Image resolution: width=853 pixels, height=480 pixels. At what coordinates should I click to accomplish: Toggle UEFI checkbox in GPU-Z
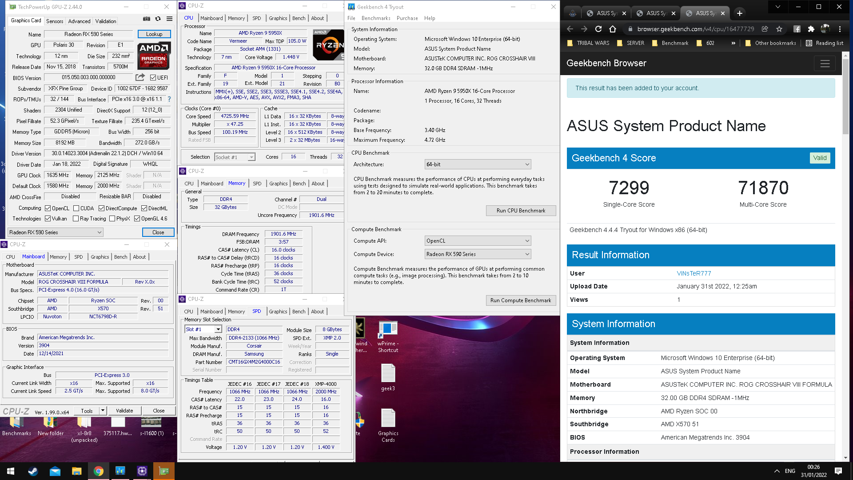[153, 78]
